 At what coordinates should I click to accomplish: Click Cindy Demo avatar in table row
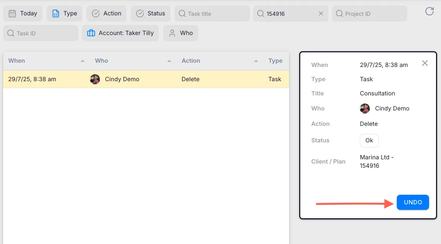(x=95, y=79)
